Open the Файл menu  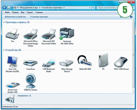[x=7, y=12]
